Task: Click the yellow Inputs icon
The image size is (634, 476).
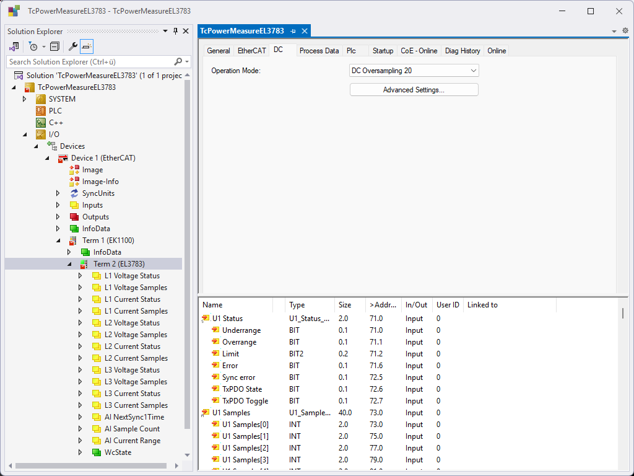Action: tap(74, 205)
